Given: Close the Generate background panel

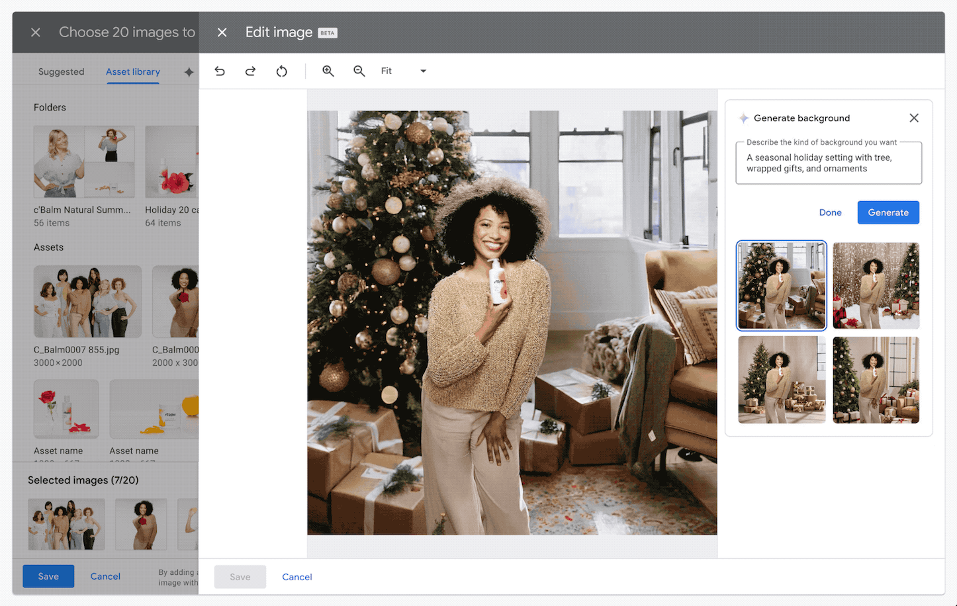Looking at the screenshot, I should pos(914,118).
